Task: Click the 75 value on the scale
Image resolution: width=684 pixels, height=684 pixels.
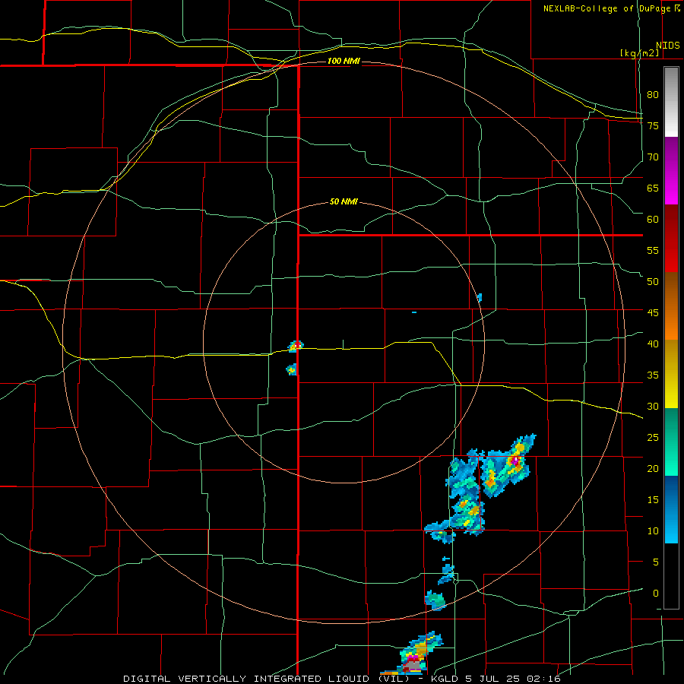Action: pos(653,125)
